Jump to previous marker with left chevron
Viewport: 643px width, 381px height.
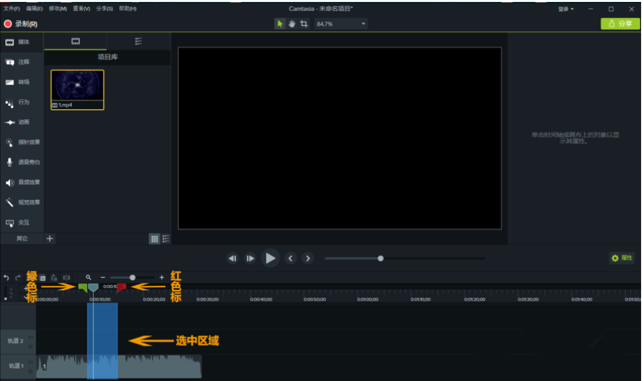pos(291,258)
